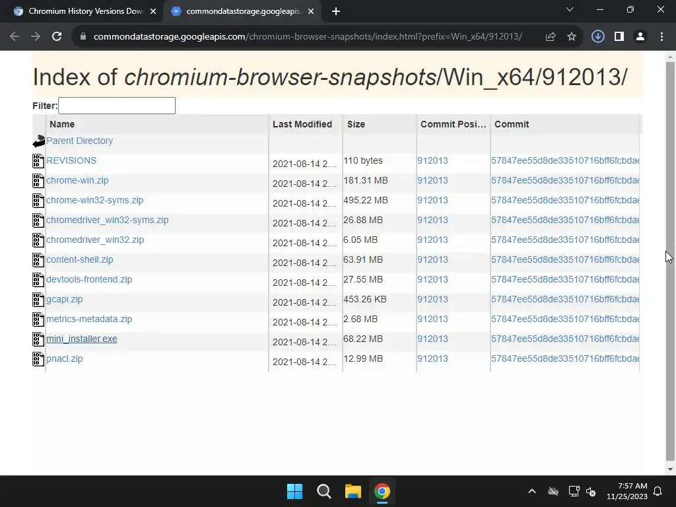The width and height of the screenshot is (676, 507).
Task: Click file icon beside chromedriver_win32-syms.zip
Action: click(x=38, y=220)
